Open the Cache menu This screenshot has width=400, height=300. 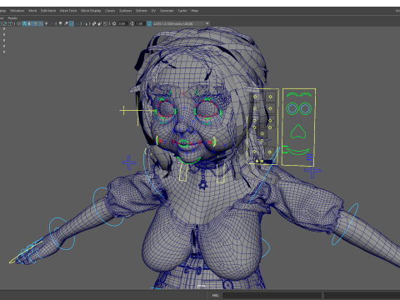[x=182, y=11]
